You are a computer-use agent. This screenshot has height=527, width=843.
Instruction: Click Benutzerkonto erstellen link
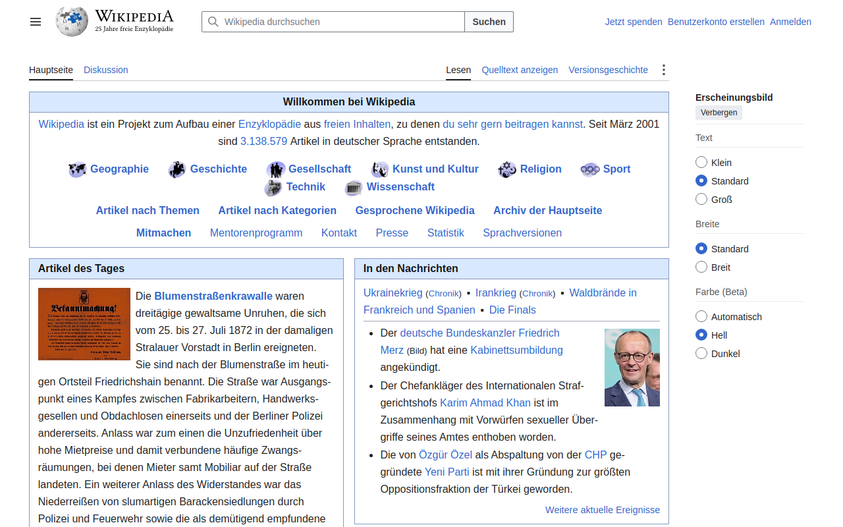tap(716, 22)
